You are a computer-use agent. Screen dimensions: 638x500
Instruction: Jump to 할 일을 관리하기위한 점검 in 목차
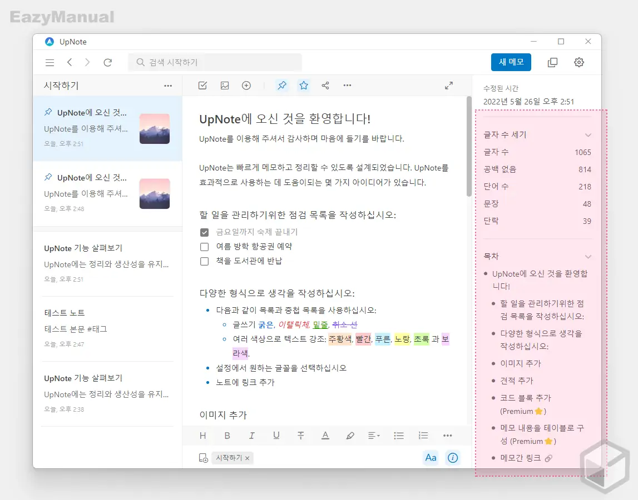[x=542, y=310]
